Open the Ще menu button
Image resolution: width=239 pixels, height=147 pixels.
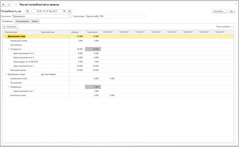point(232,11)
